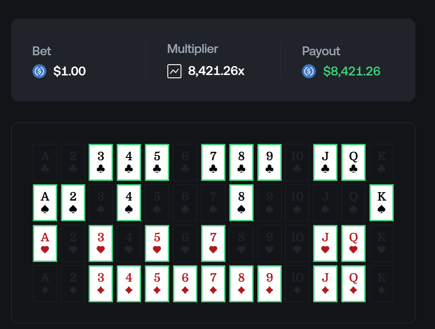Image resolution: width=435 pixels, height=329 pixels.
Task: Click the Multiplier label
Action: (x=193, y=49)
